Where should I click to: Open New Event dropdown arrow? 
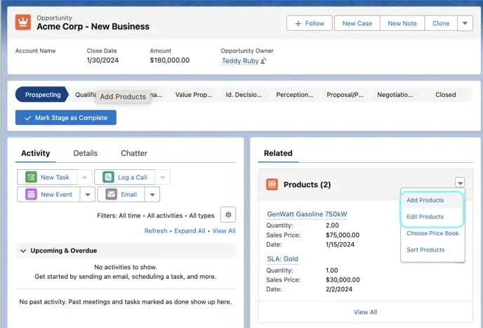tap(88, 195)
